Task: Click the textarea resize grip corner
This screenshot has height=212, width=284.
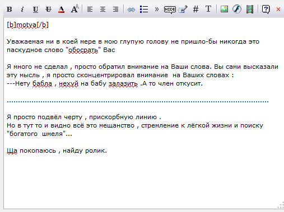Action: [281, 205]
